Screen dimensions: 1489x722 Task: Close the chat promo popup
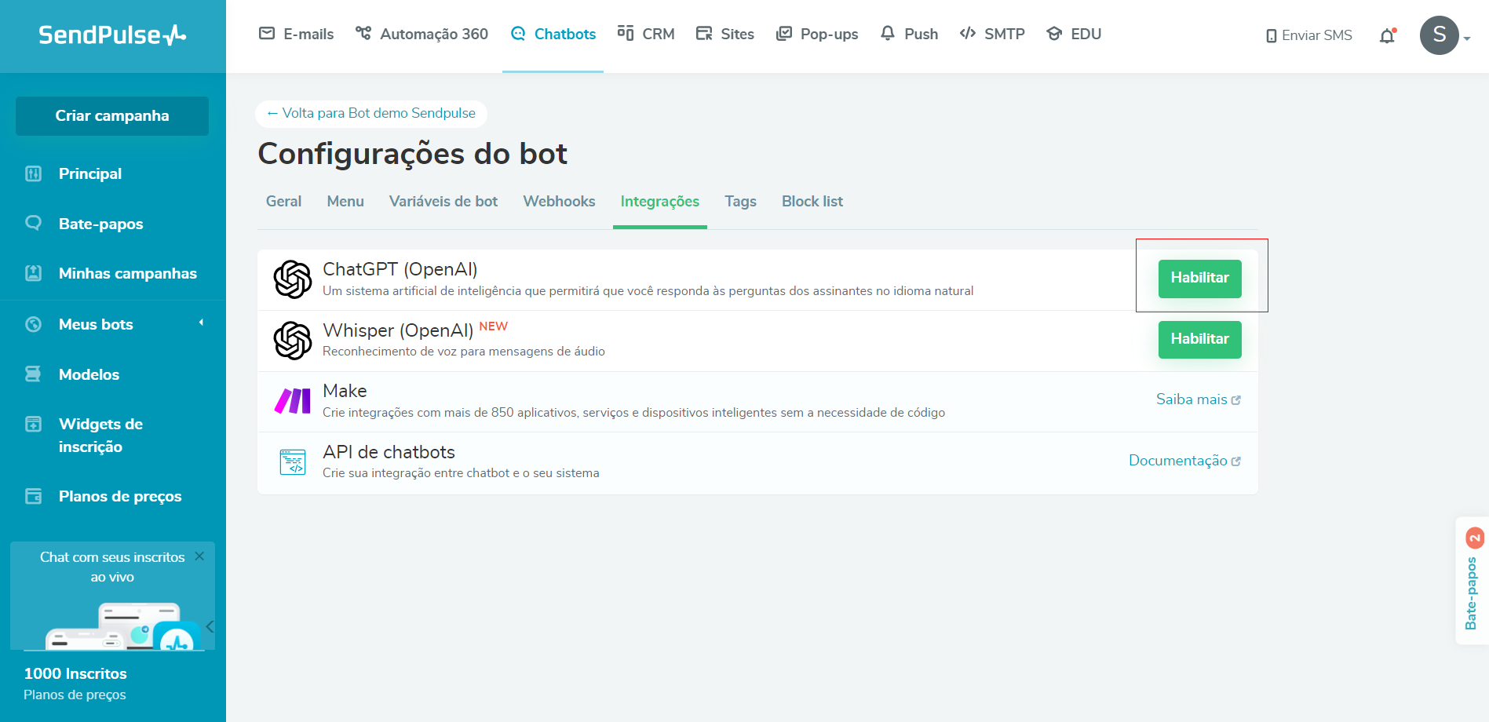click(x=199, y=556)
